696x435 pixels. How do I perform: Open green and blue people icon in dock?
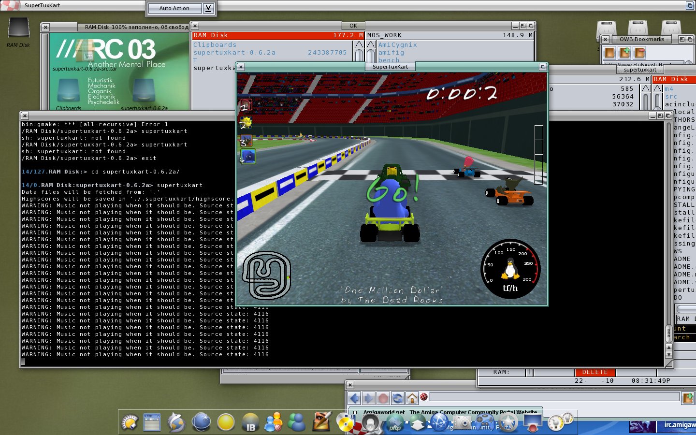[x=297, y=422]
